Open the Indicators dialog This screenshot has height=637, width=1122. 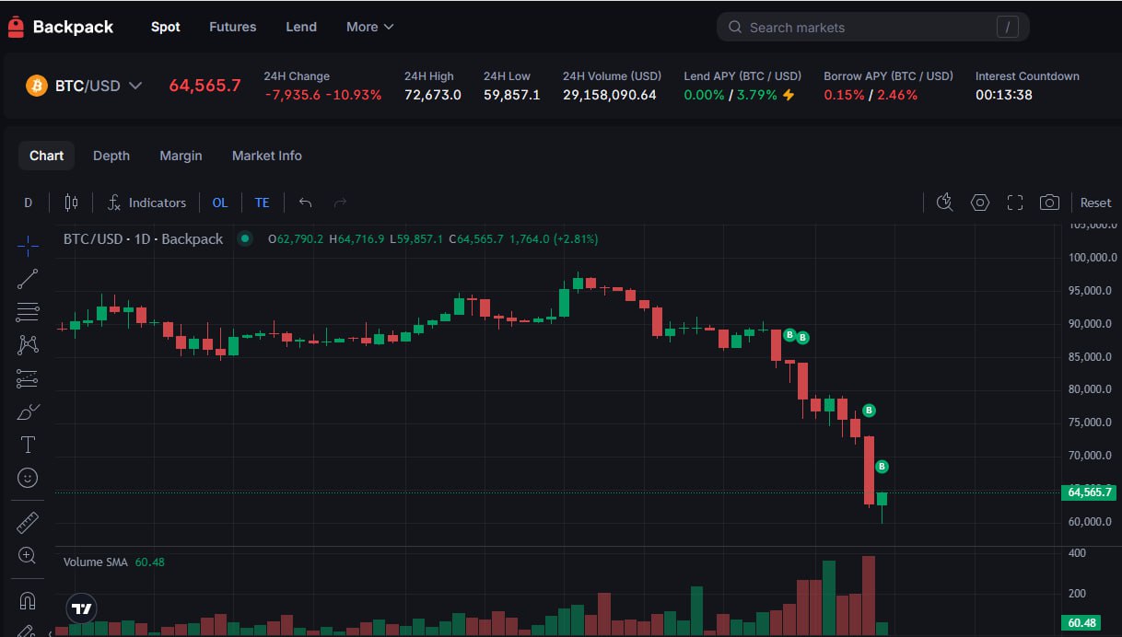pos(146,203)
